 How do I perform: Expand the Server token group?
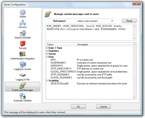pyautogui.click(x=47, y=54)
